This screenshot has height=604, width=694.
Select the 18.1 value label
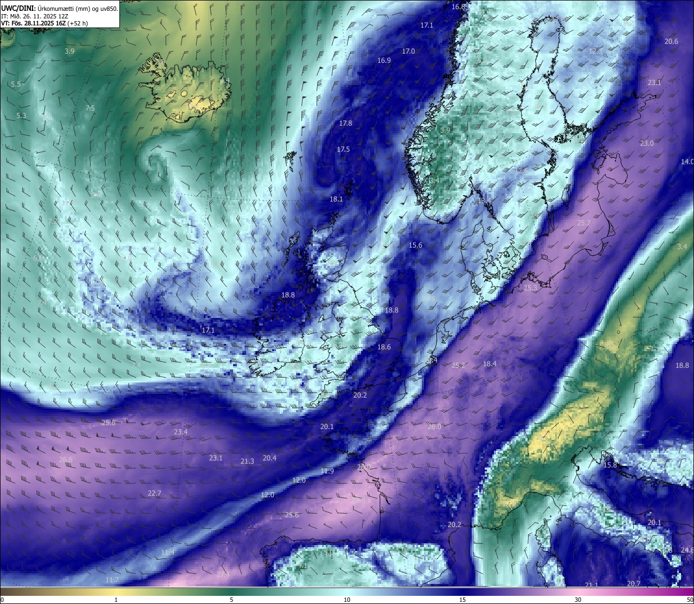336,199
